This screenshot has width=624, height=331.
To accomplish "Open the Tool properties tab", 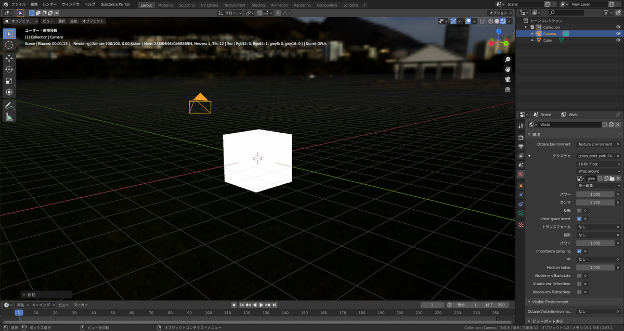I will tap(521, 126).
